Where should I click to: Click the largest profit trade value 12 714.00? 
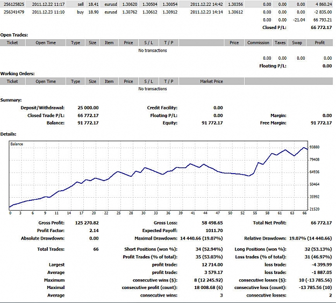[x=212, y=265]
